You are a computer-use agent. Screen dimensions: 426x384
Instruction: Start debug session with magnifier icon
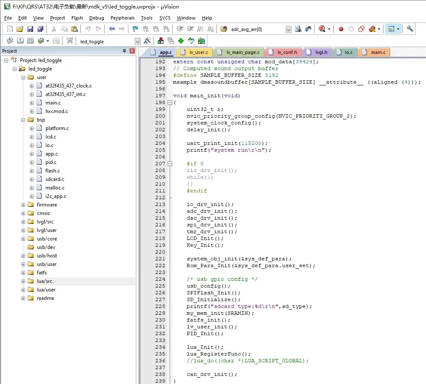[322, 29]
